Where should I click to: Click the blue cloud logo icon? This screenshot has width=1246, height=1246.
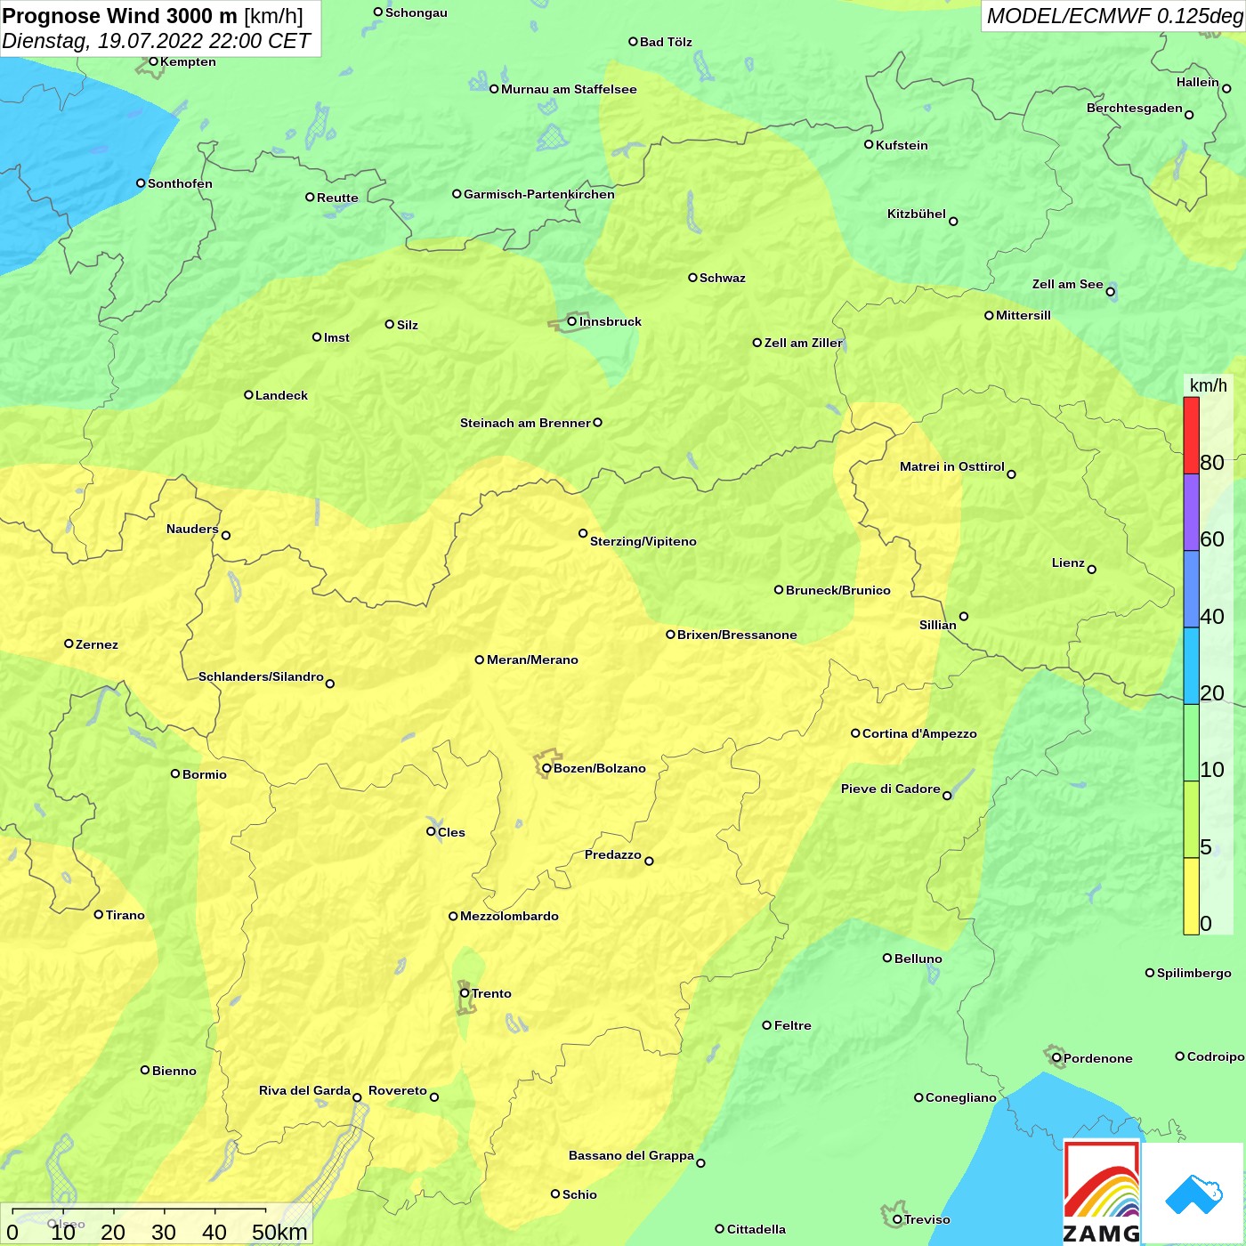(x=1193, y=1194)
